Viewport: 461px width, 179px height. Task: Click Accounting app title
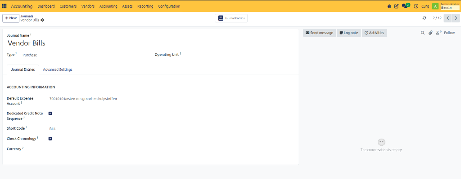pyautogui.click(x=22, y=6)
